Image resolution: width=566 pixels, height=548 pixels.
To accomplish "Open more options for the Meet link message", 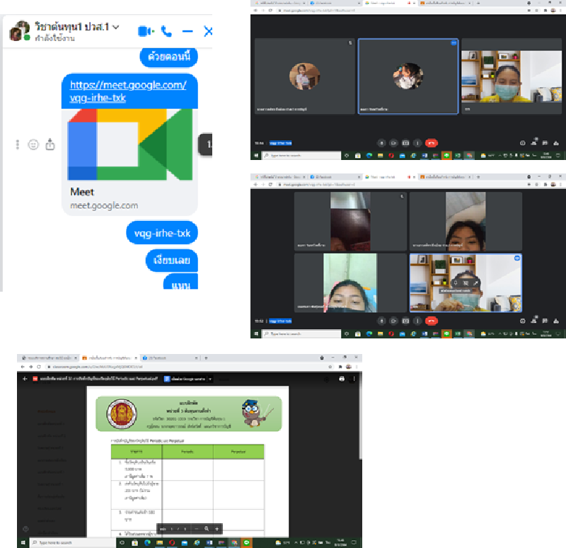I will pyautogui.click(x=17, y=144).
